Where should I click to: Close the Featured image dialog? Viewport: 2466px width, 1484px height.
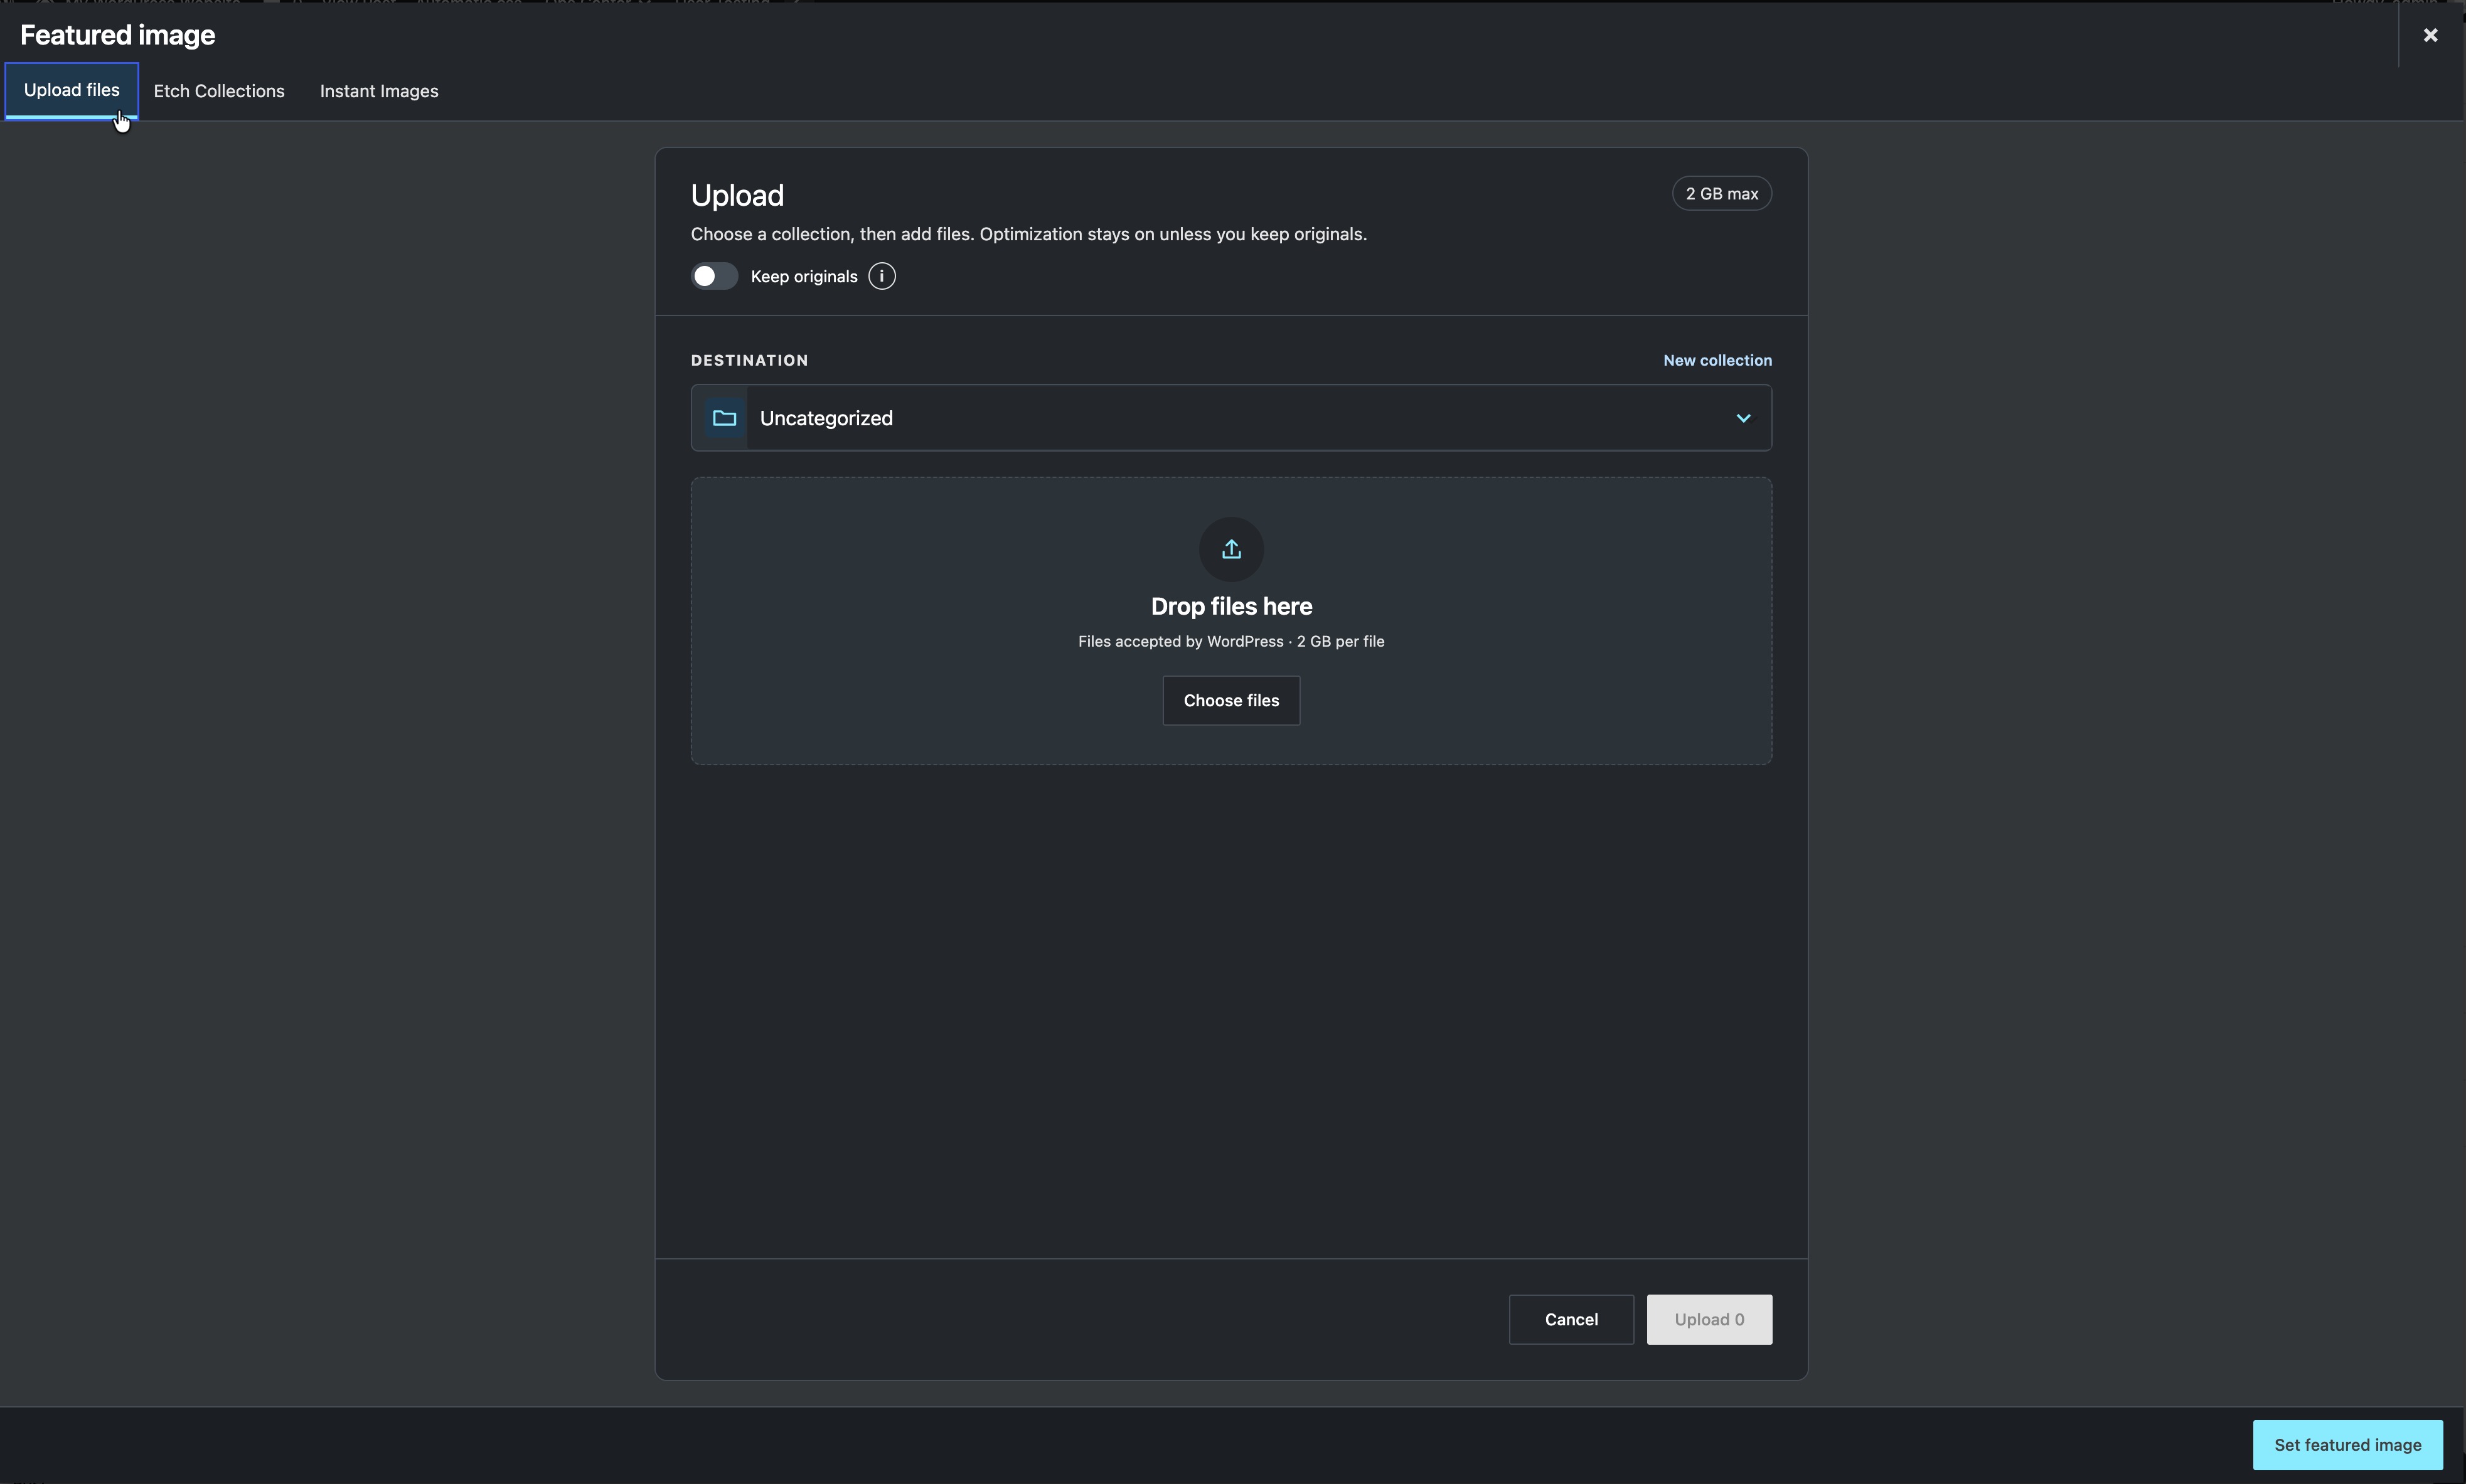pos(2430,35)
